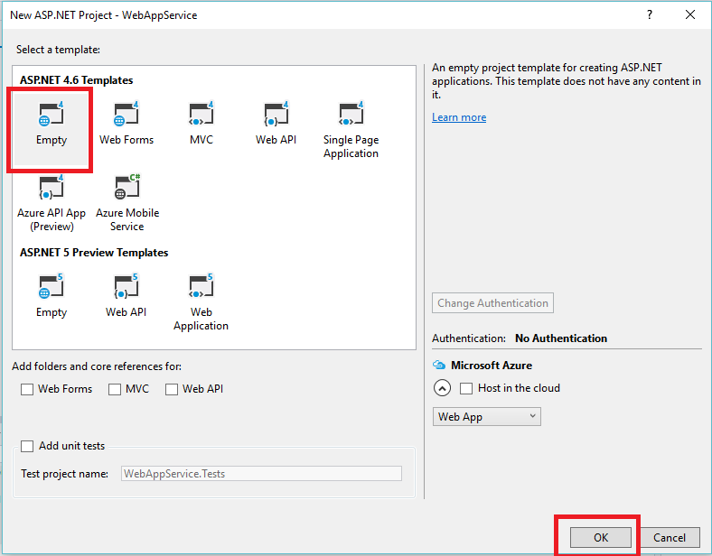The height and width of the screenshot is (556, 712).
Task: Check the Add unit tests box
Action: click(x=27, y=446)
